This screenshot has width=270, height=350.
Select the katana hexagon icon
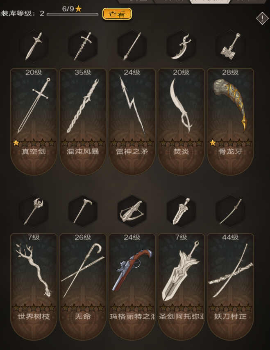[x=230, y=211]
